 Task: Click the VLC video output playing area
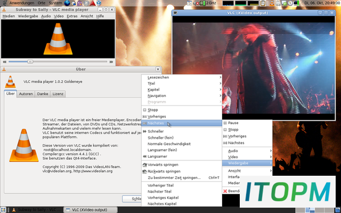click(254, 68)
